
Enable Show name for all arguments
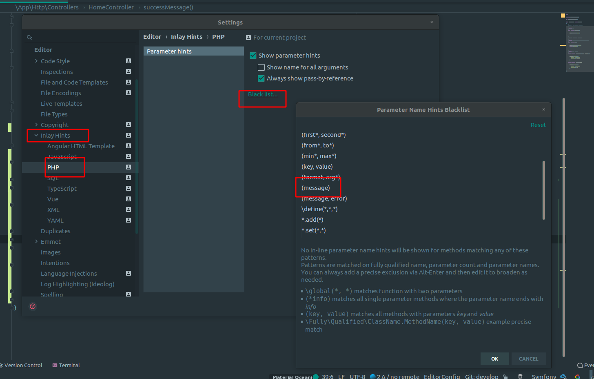coord(262,67)
